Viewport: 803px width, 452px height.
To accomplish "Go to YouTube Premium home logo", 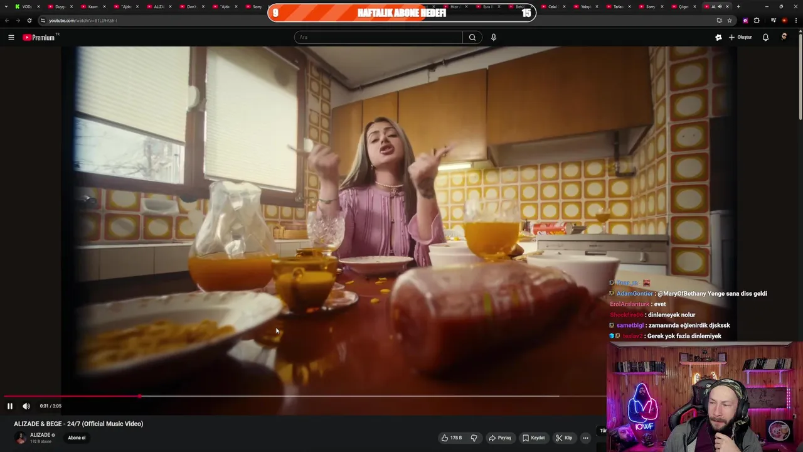I will [39, 38].
